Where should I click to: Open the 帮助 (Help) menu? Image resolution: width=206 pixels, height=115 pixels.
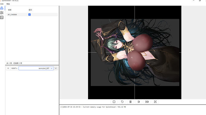[8, 4]
